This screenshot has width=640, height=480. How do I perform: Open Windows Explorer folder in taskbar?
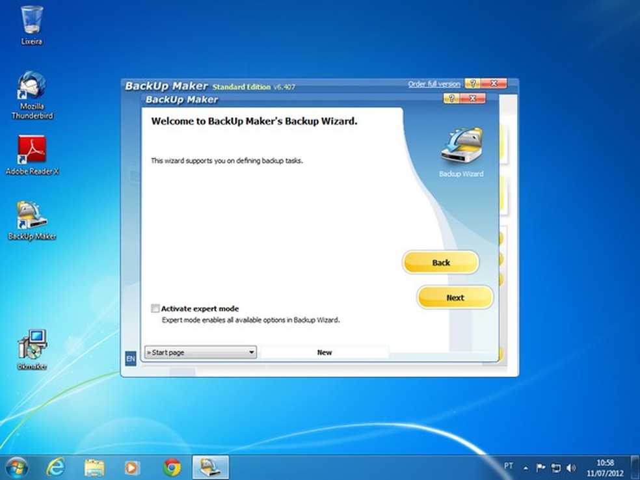[x=94, y=466]
